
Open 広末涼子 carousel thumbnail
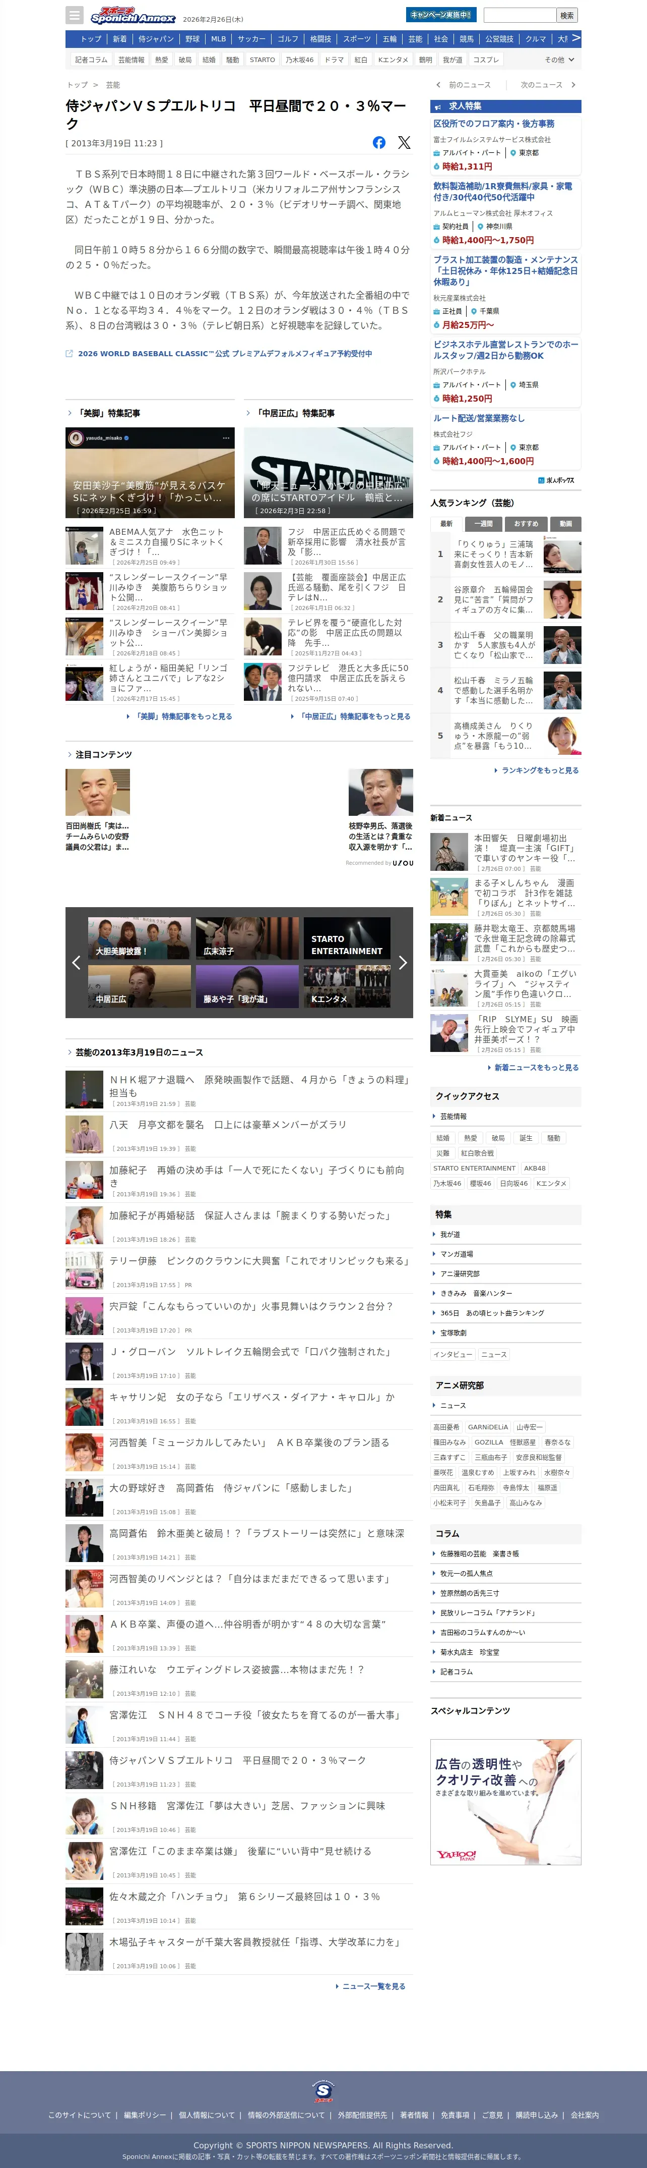point(247,938)
